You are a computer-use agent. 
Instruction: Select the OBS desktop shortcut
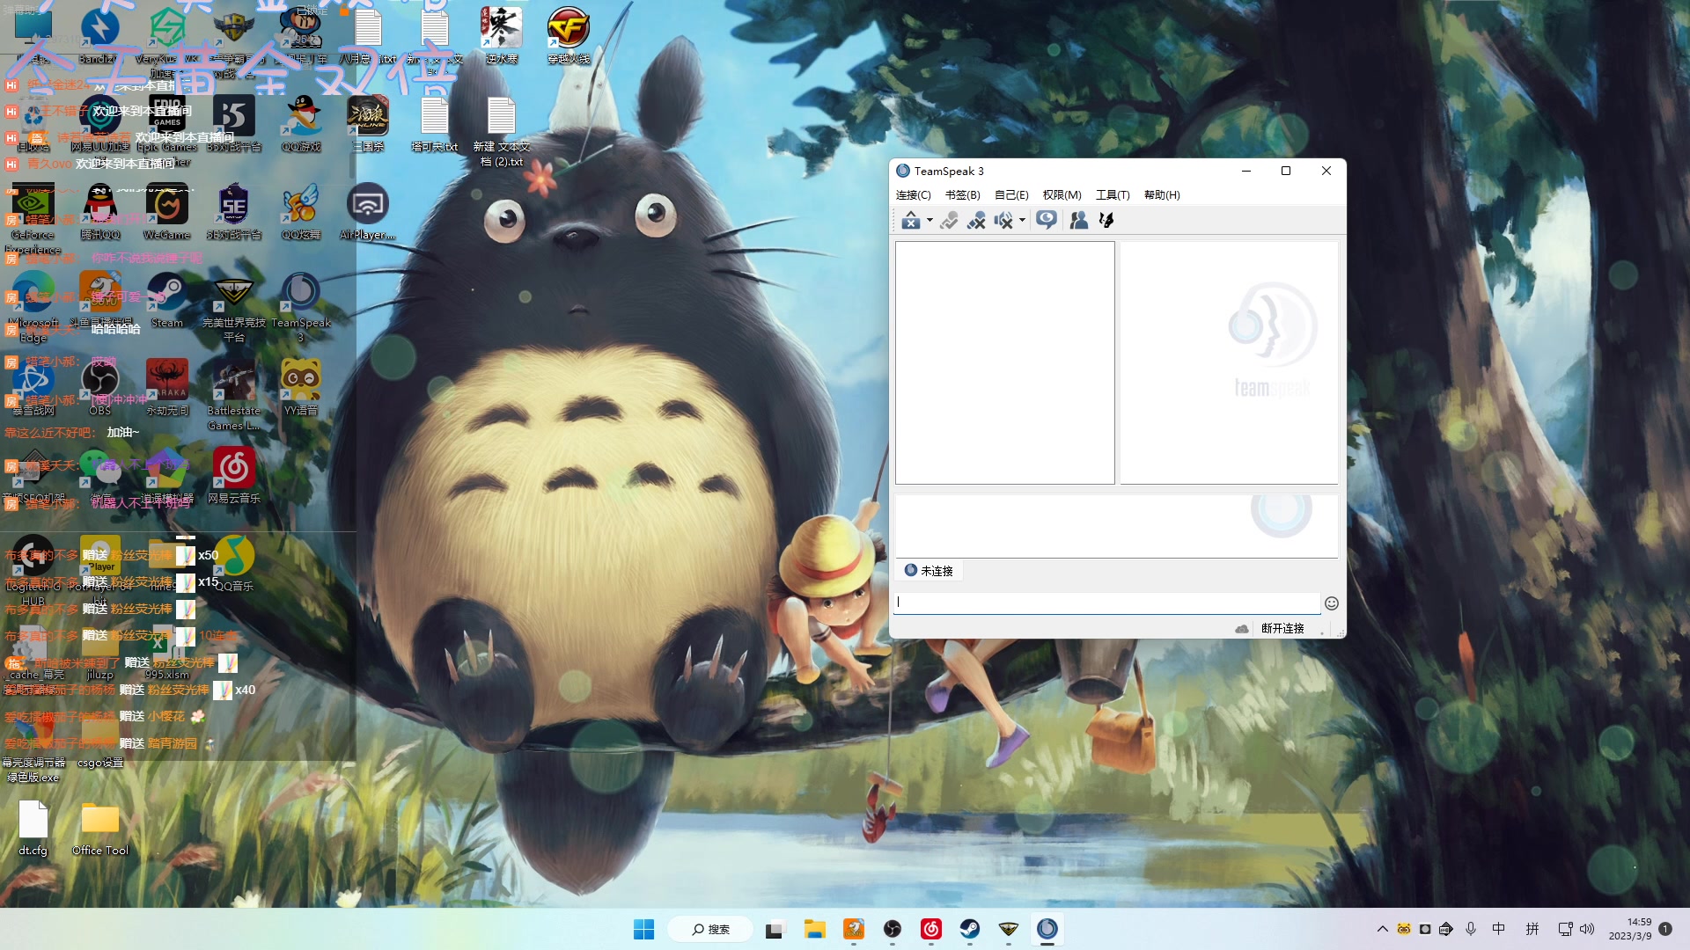pyautogui.click(x=100, y=388)
